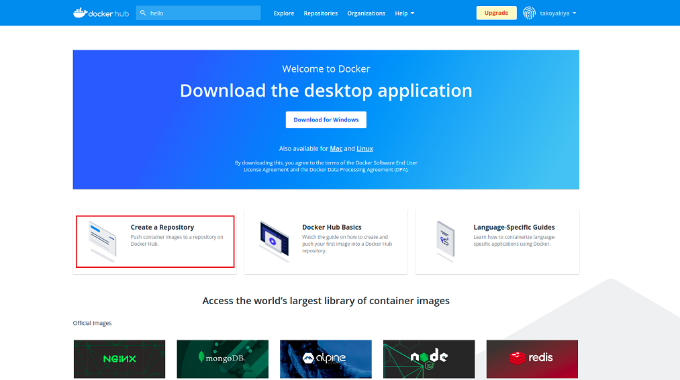Focus the search box containing hello
The width and height of the screenshot is (680, 380).
[198, 13]
